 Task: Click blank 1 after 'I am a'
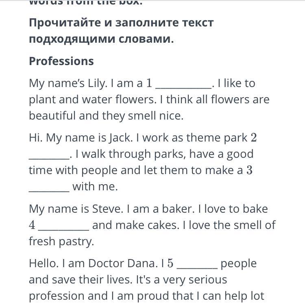tap(183, 85)
